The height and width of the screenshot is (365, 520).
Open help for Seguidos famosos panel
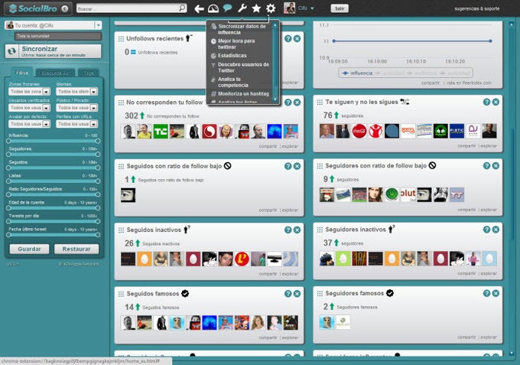click(x=288, y=293)
